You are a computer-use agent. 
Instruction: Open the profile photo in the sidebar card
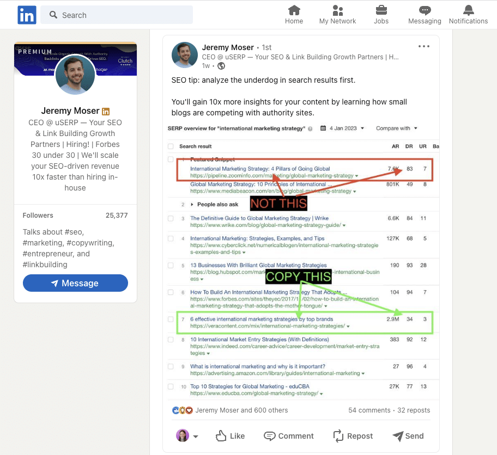click(x=75, y=75)
